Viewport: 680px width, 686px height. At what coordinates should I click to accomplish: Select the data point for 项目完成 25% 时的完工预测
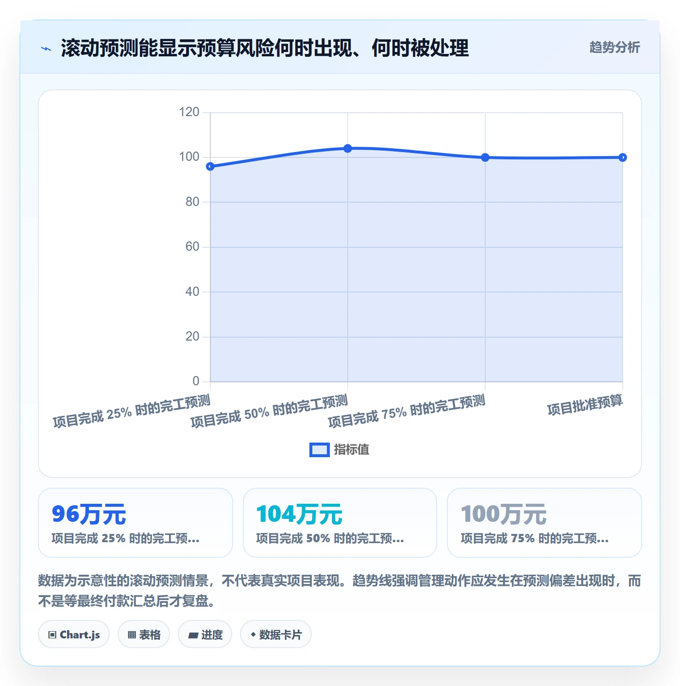pos(210,167)
